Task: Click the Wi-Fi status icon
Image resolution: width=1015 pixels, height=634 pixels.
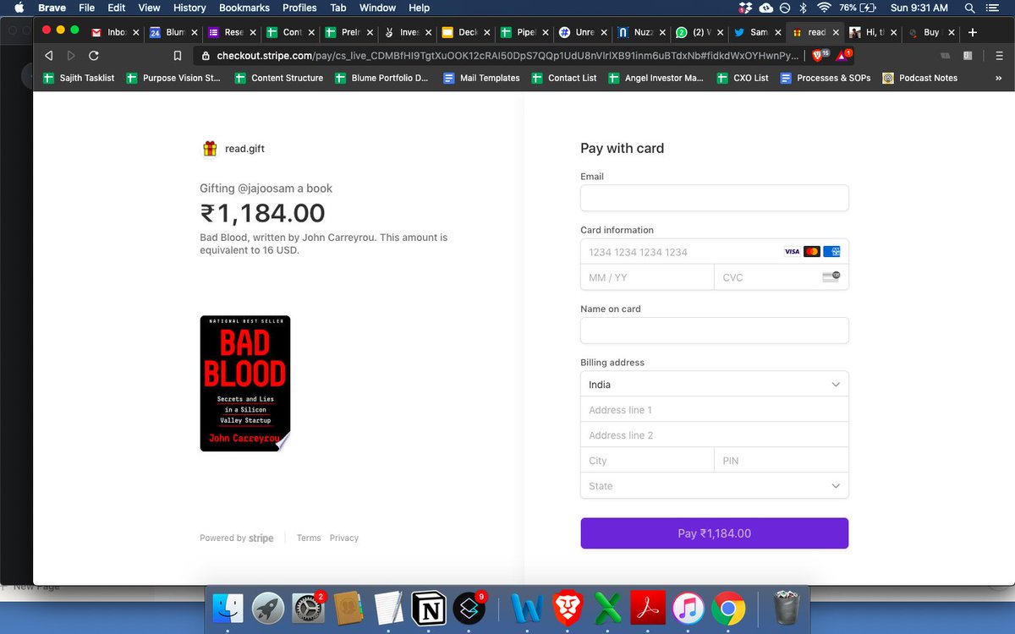Action: [823, 8]
